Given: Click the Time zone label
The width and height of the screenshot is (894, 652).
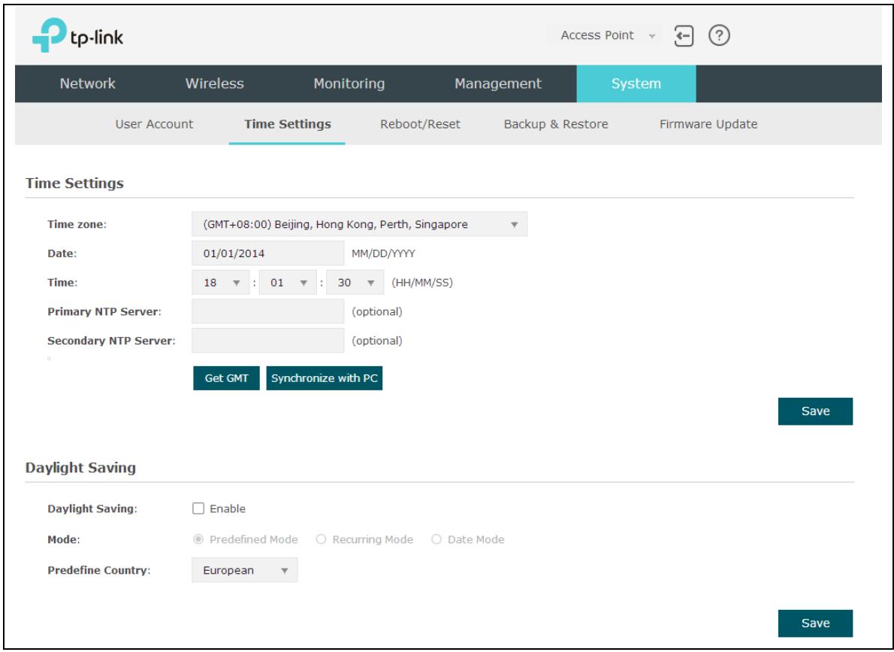Looking at the screenshot, I should (x=77, y=224).
